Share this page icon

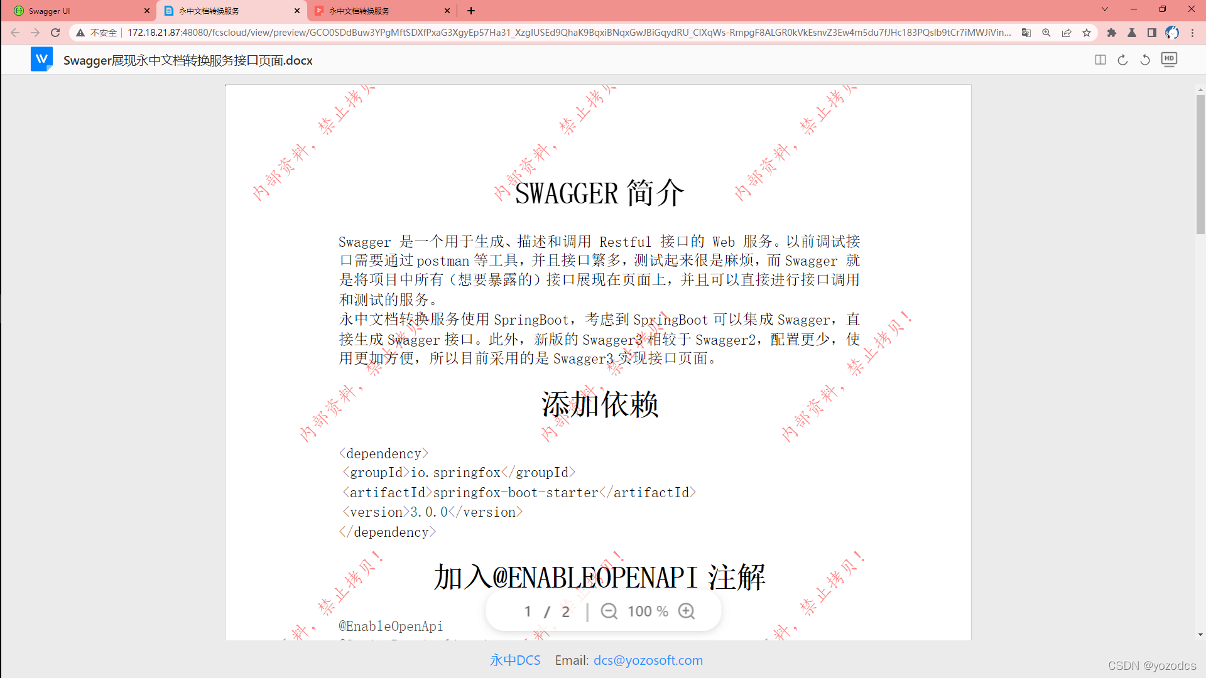pos(1067,33)
